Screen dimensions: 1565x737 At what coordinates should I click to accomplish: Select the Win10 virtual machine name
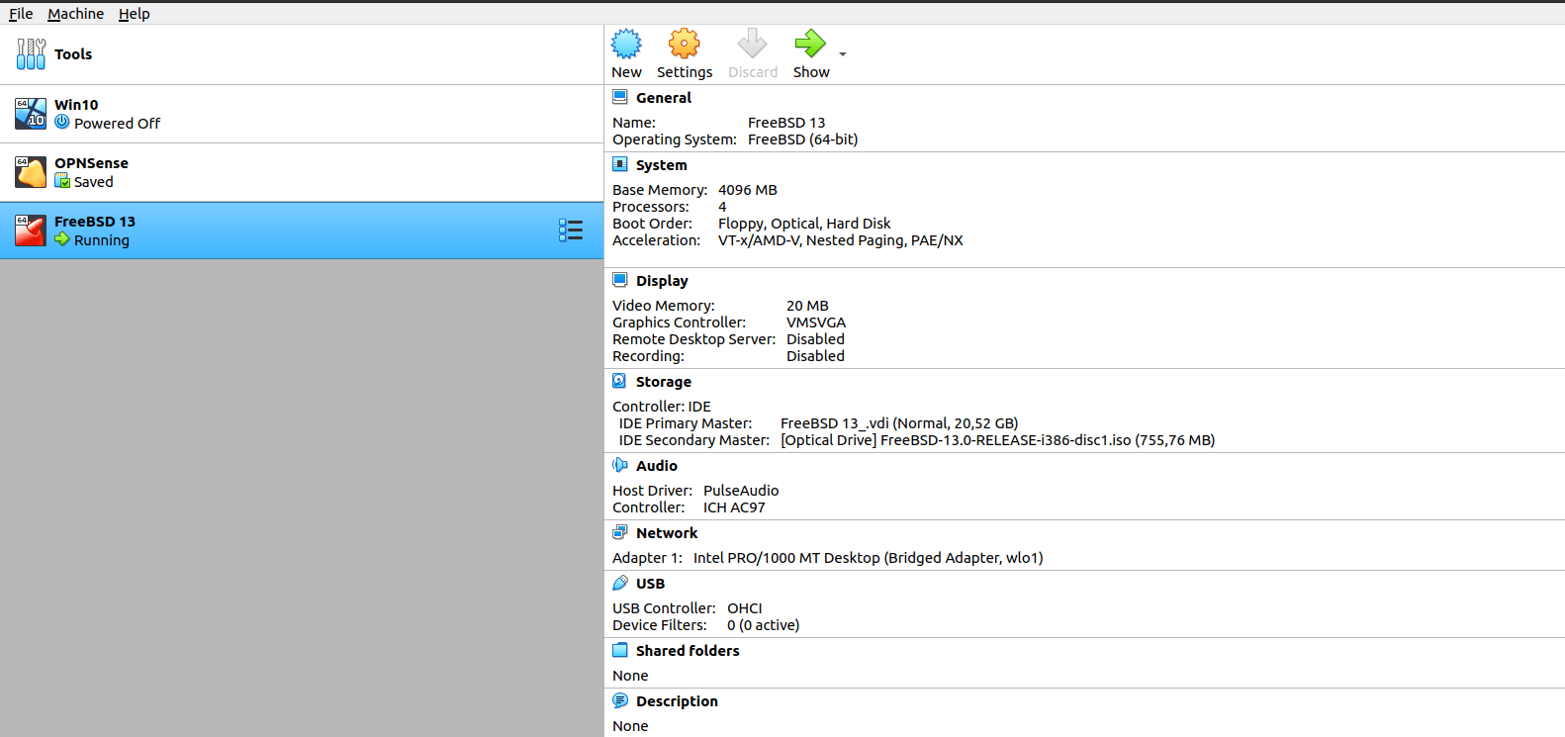click(76, 105)
